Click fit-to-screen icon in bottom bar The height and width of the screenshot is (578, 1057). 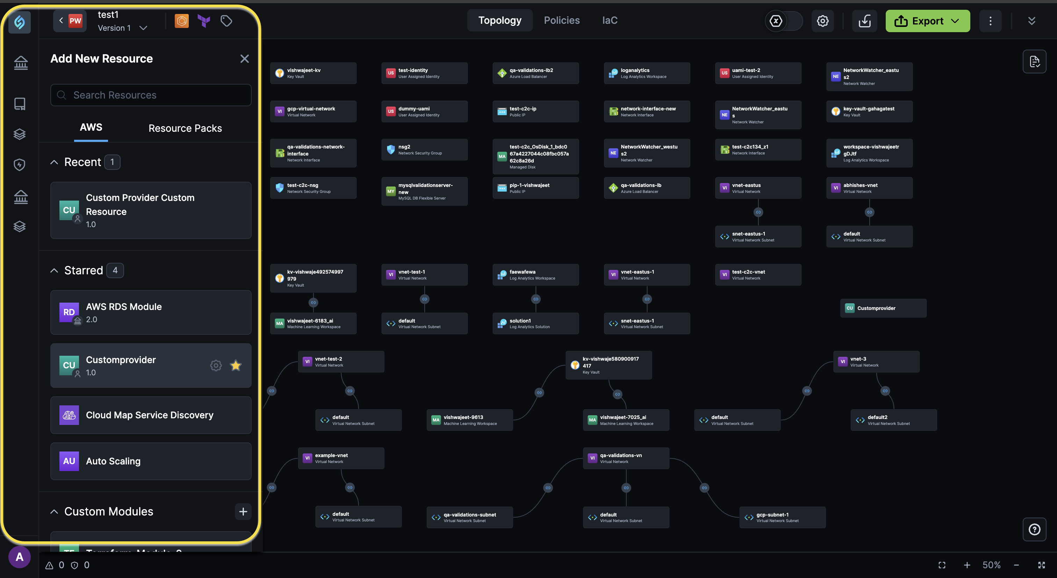(942, 565)
